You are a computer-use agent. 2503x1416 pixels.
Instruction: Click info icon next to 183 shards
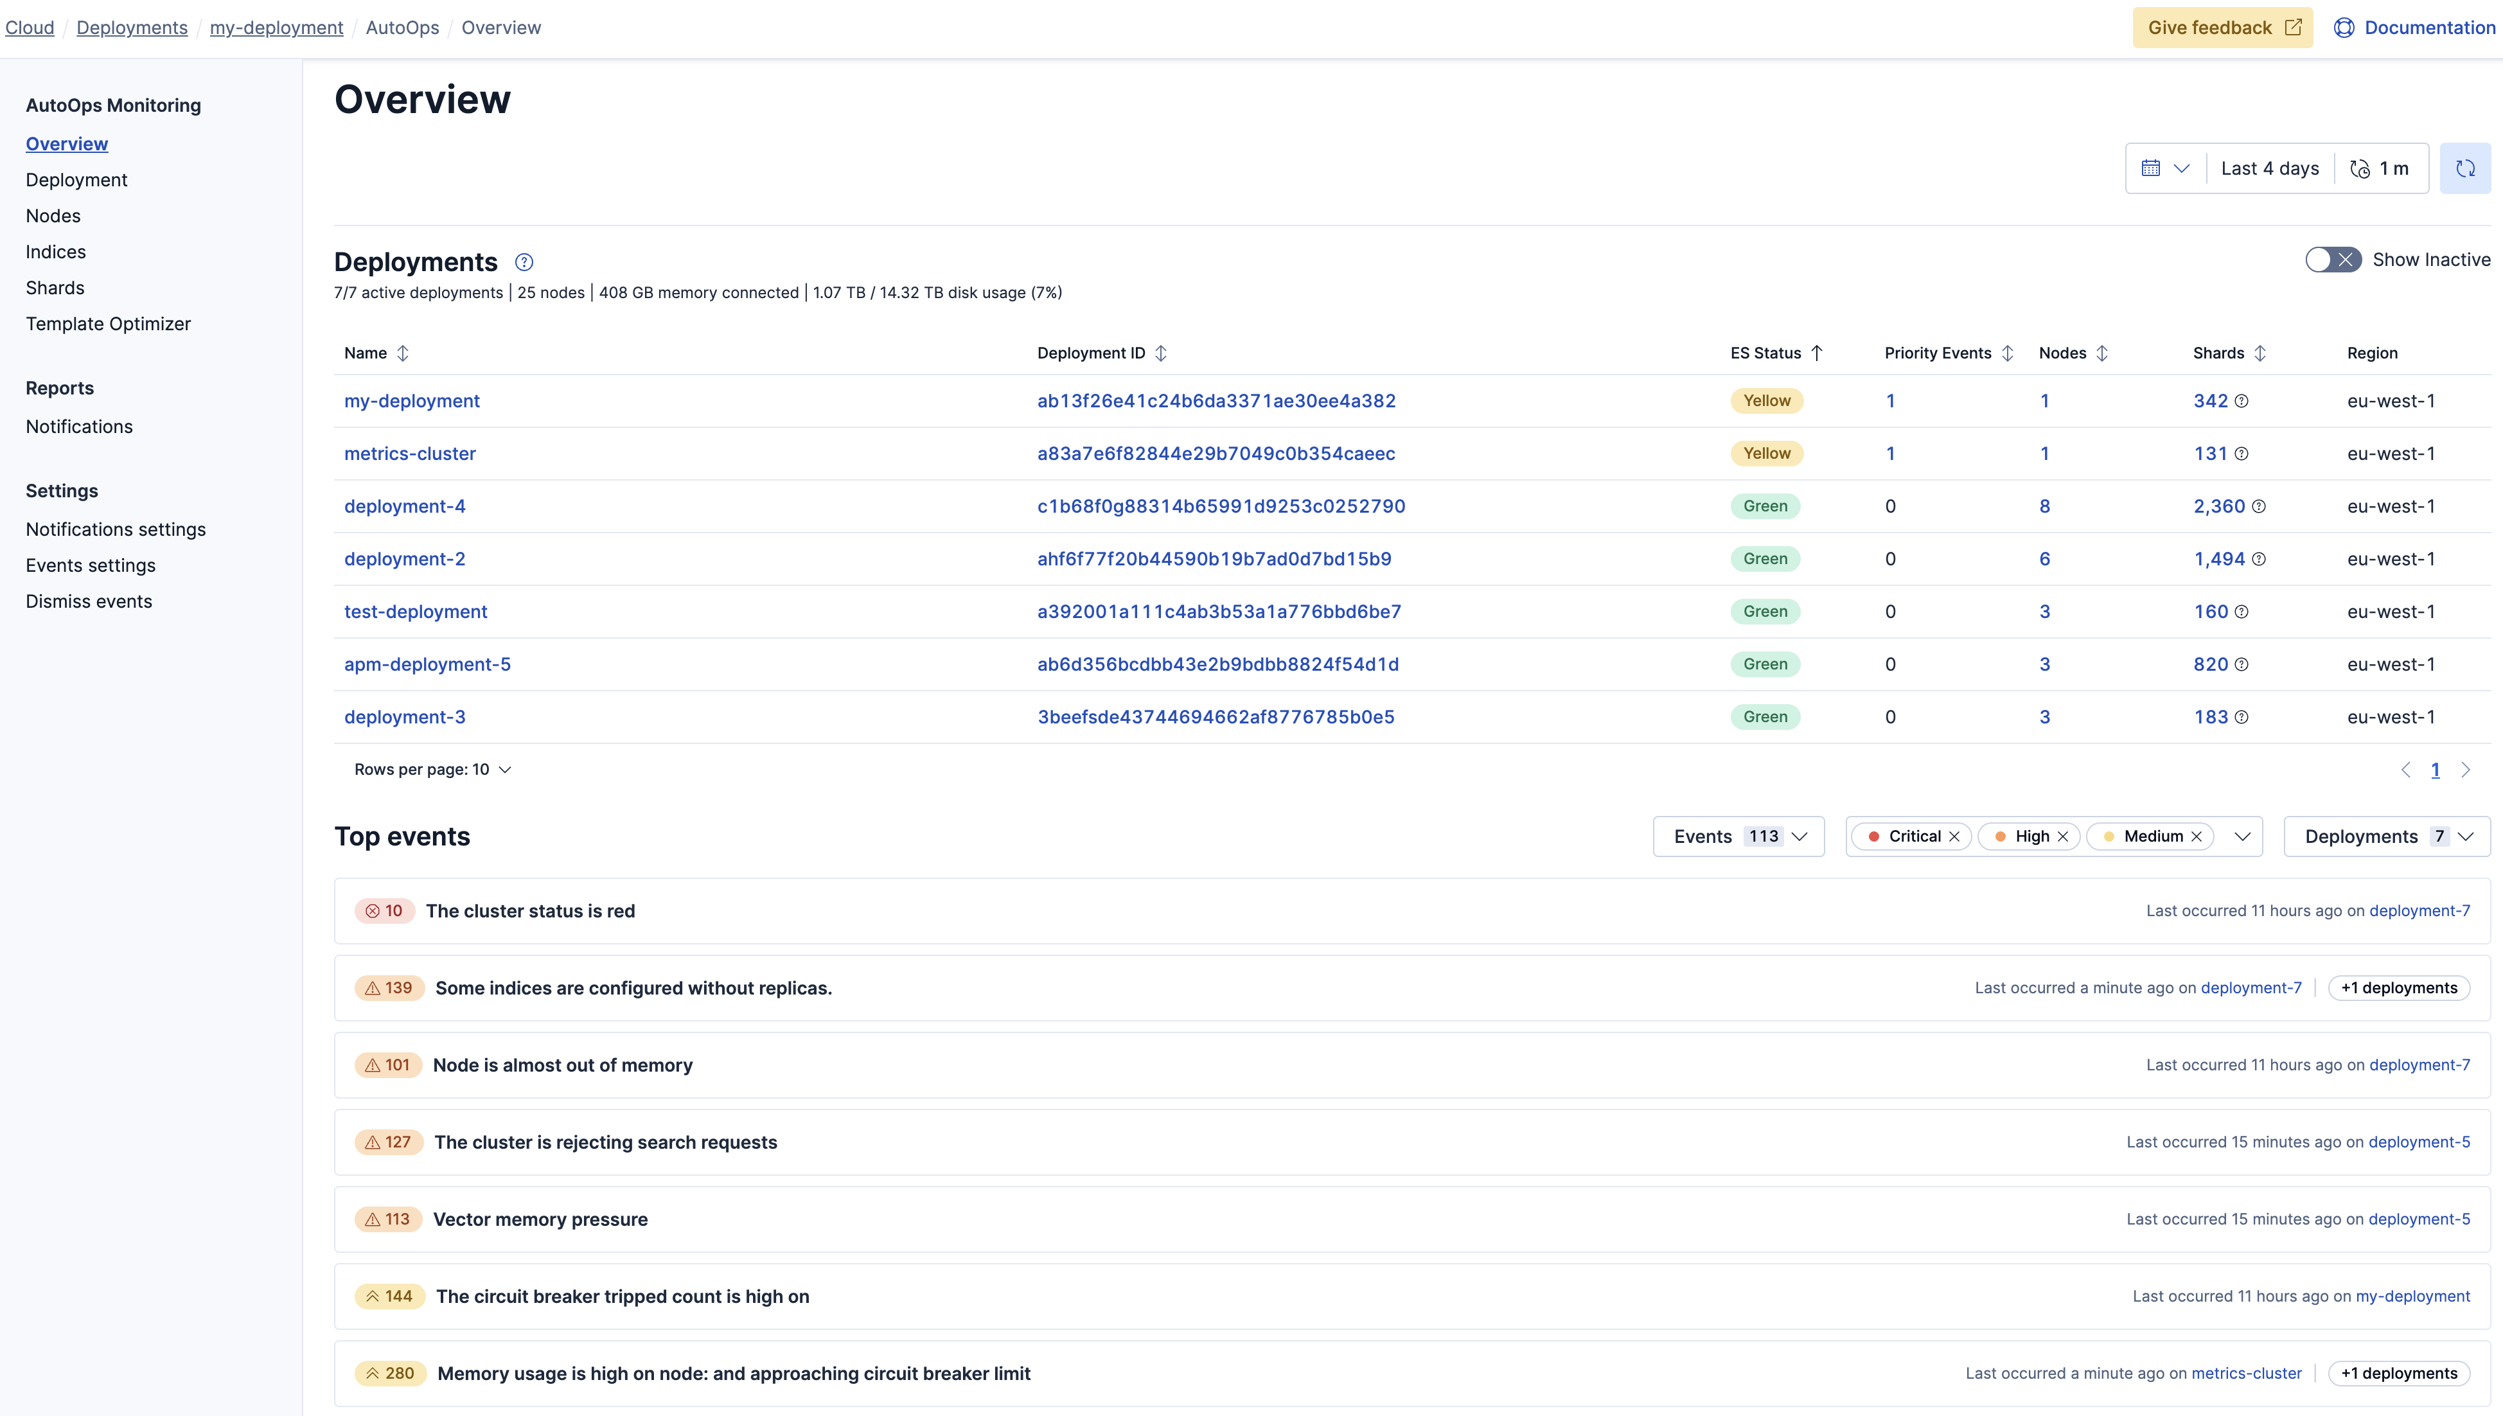[x=2242, y=717]
